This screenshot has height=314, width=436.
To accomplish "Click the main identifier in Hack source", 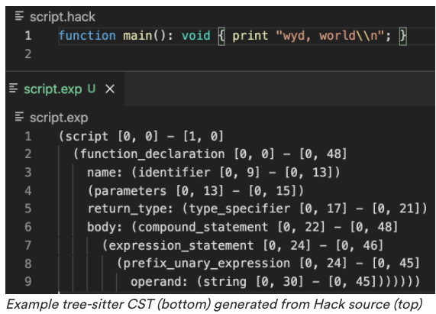I will pos(137,36).
